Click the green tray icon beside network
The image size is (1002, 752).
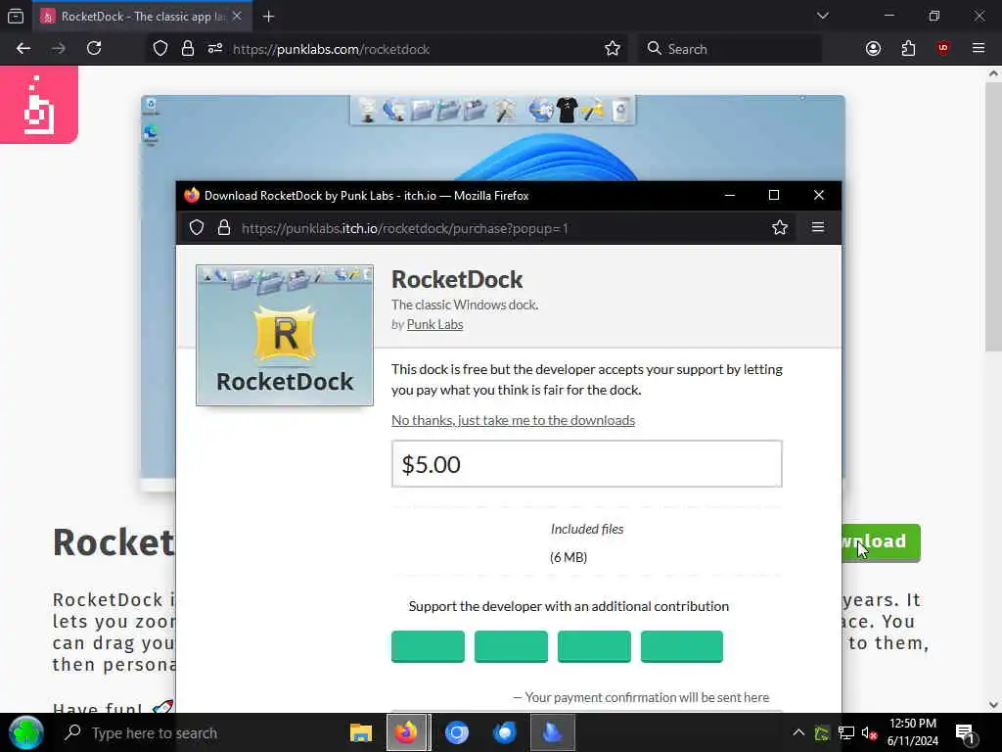click(822, 733)
